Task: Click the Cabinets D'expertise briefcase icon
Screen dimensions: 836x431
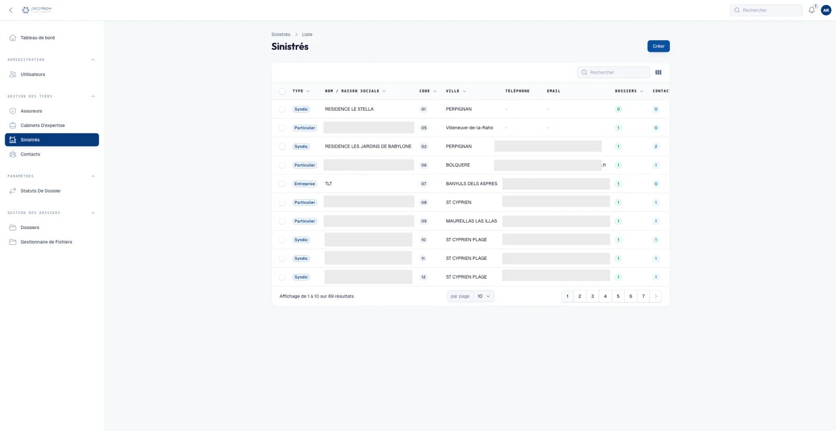Action: click(13, 125)
